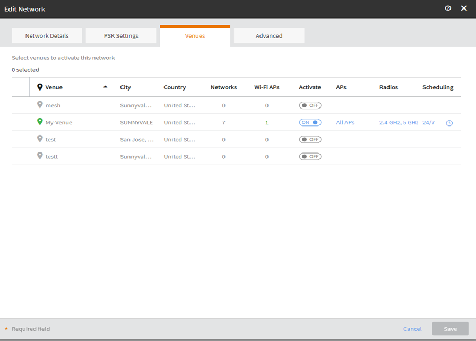Click the gray pin icon beside mesh

[40, 105]
